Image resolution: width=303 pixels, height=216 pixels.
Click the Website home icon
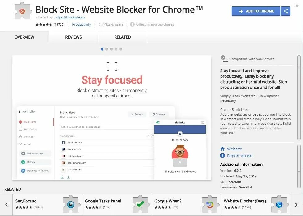(222, 149)
